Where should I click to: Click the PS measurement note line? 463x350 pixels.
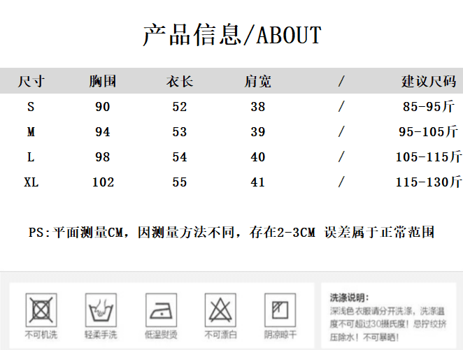point(231,233)
